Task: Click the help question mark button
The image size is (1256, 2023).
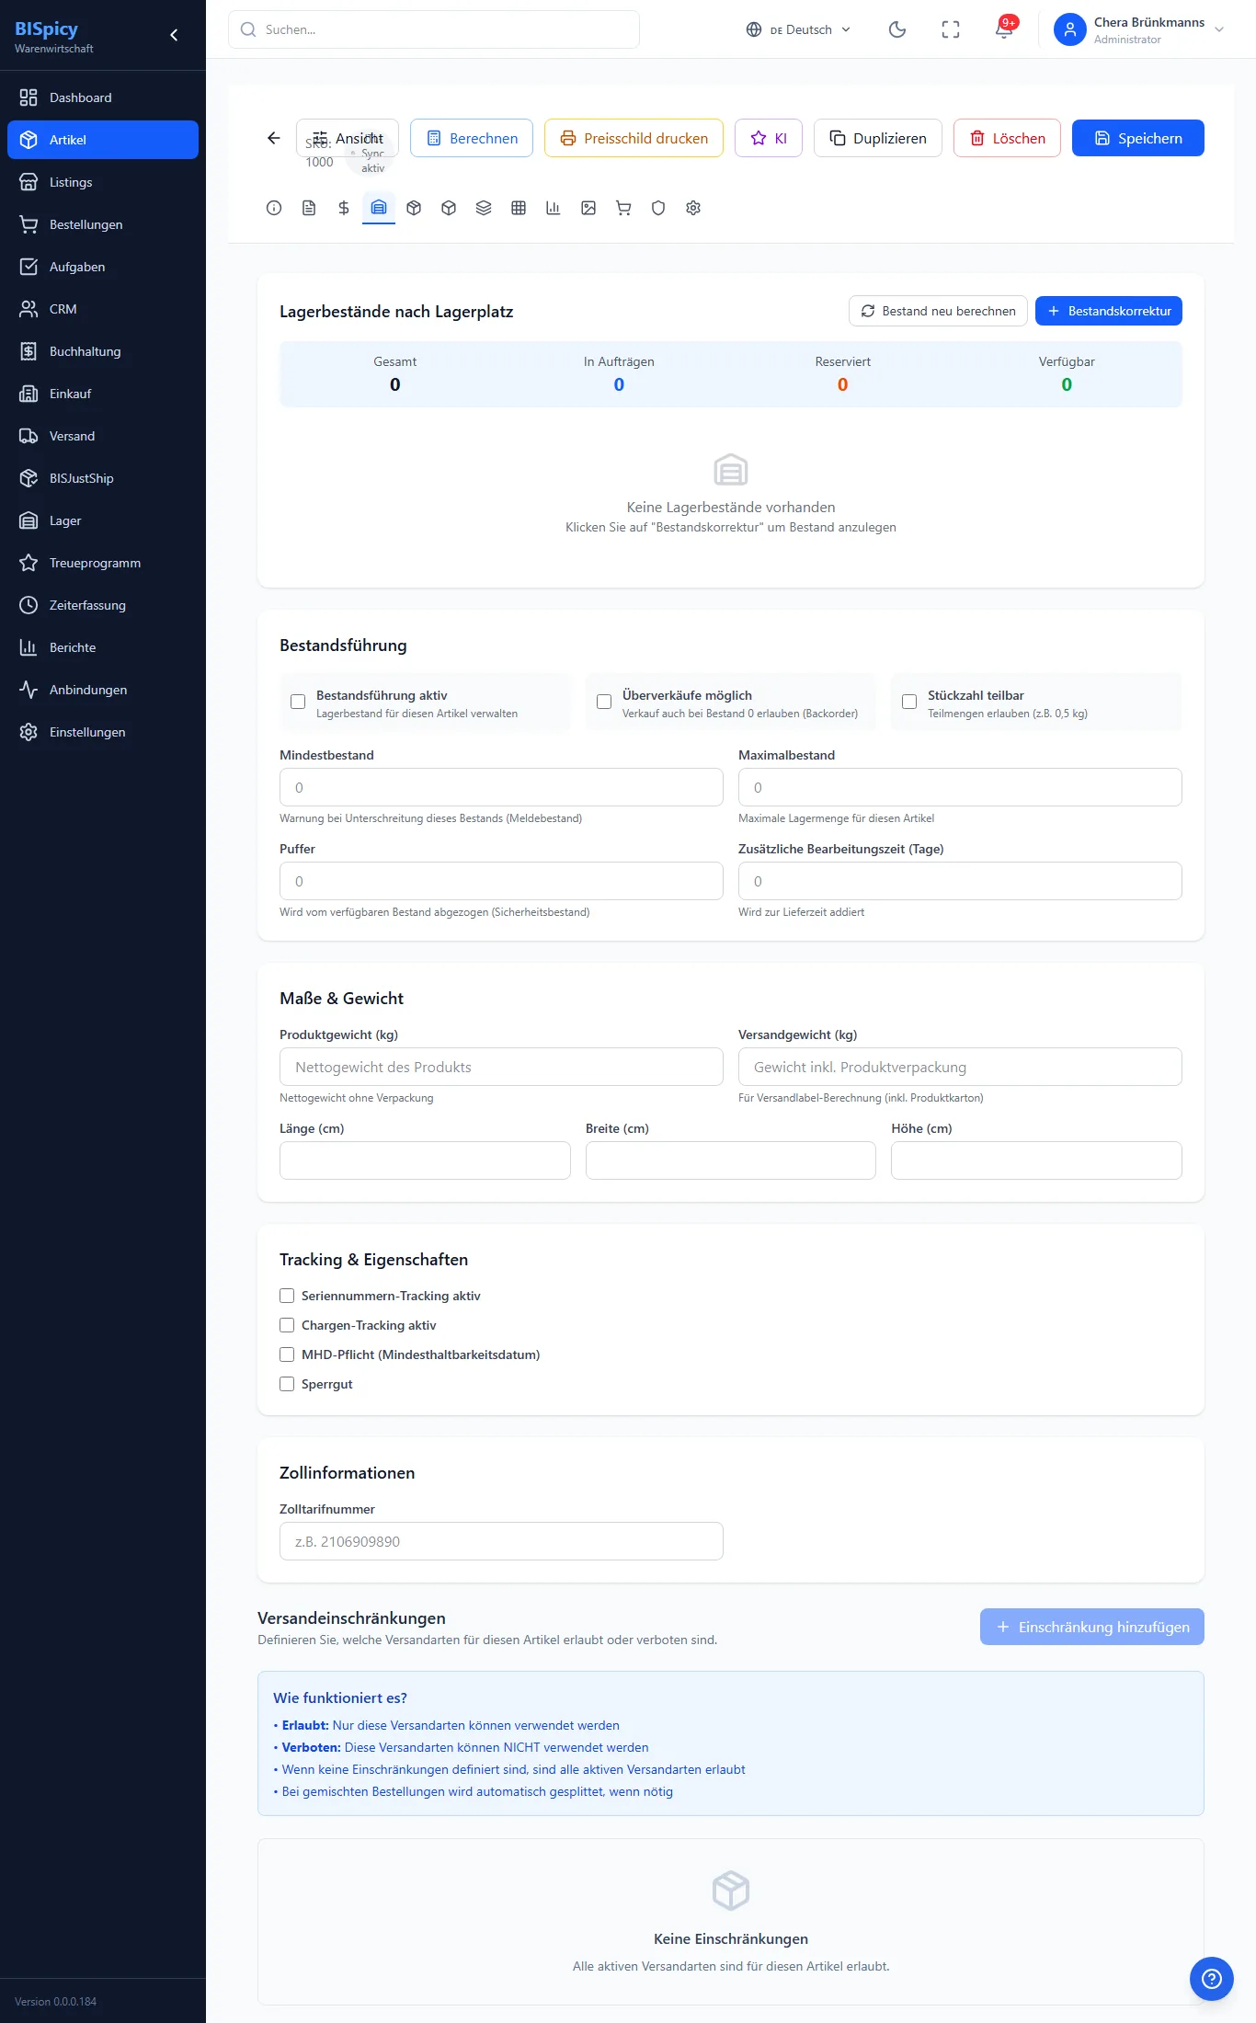Action: [1212, 1979]
